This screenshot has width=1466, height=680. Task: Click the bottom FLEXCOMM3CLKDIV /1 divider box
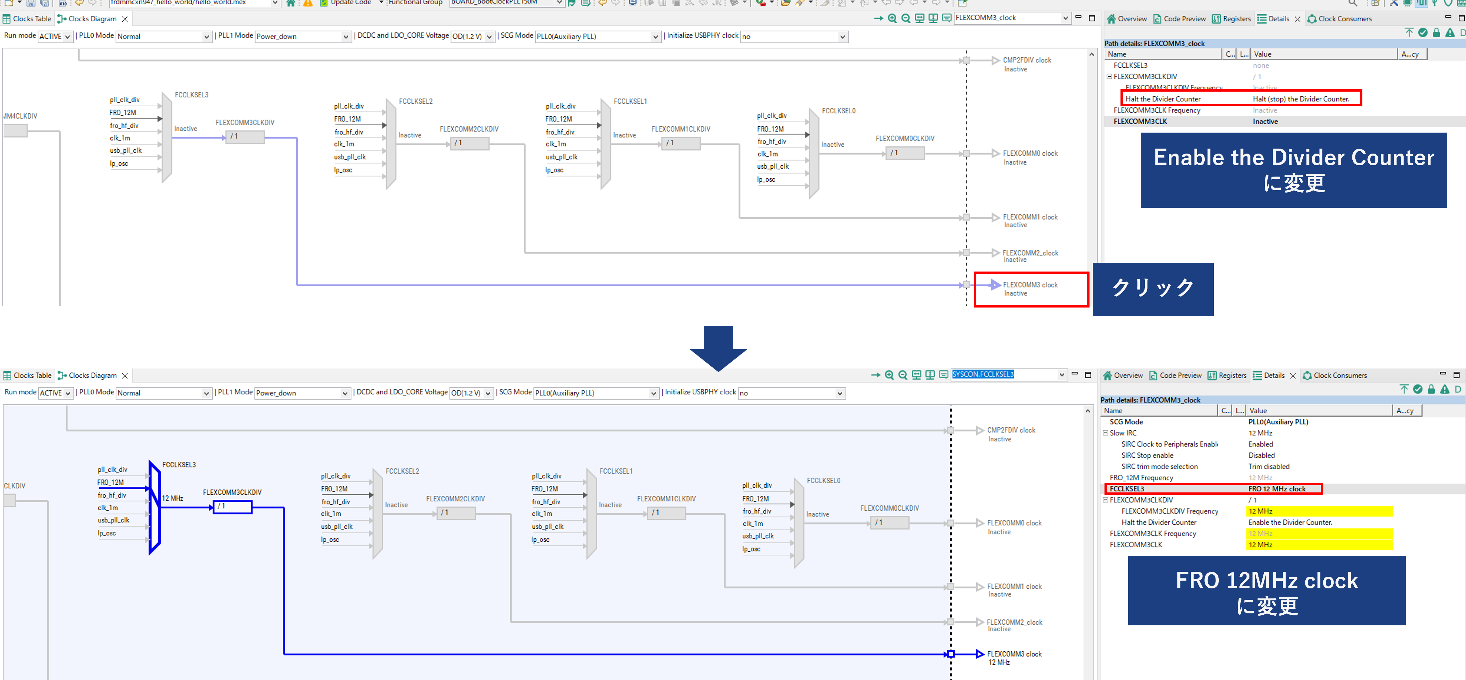(x=232, y=506)
